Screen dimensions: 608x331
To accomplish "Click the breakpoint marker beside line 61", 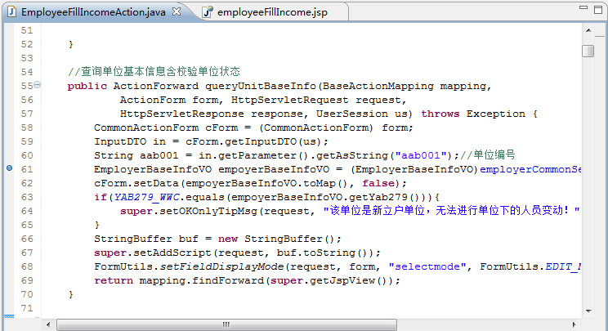I will pos(9,169).
